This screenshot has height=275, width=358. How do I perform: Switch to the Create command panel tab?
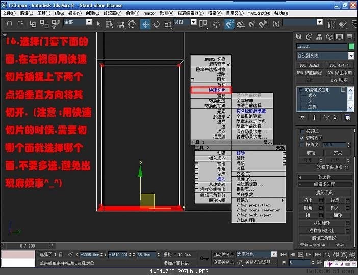[299, 37]
